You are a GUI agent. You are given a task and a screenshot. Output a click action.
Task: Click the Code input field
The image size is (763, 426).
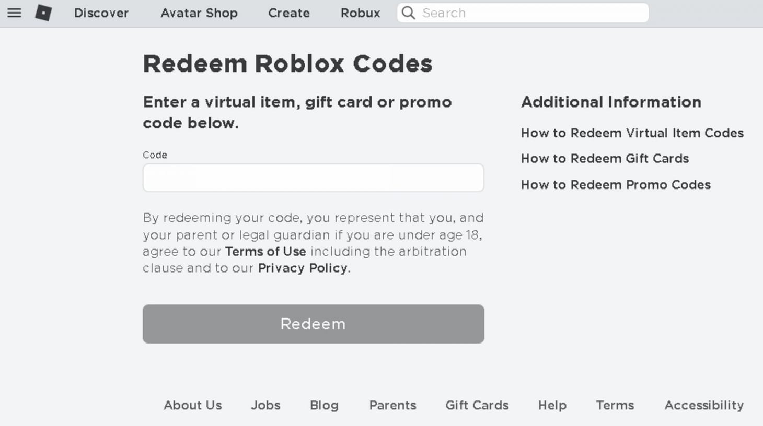point(313,177)
